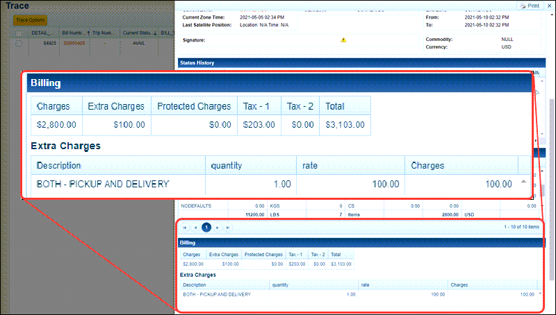Click the 11200.00 total weight cell
The image size is (556, 315).
(x=254, y=214)
